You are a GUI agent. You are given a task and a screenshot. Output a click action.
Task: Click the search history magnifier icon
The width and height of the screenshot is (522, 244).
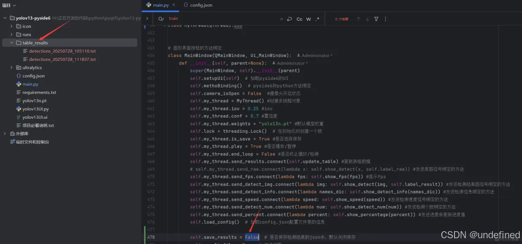coord(161,19)
